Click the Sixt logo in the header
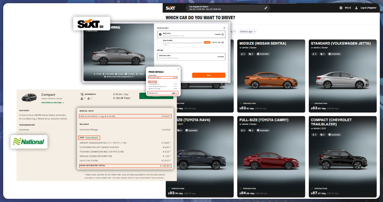 point(170,8)
